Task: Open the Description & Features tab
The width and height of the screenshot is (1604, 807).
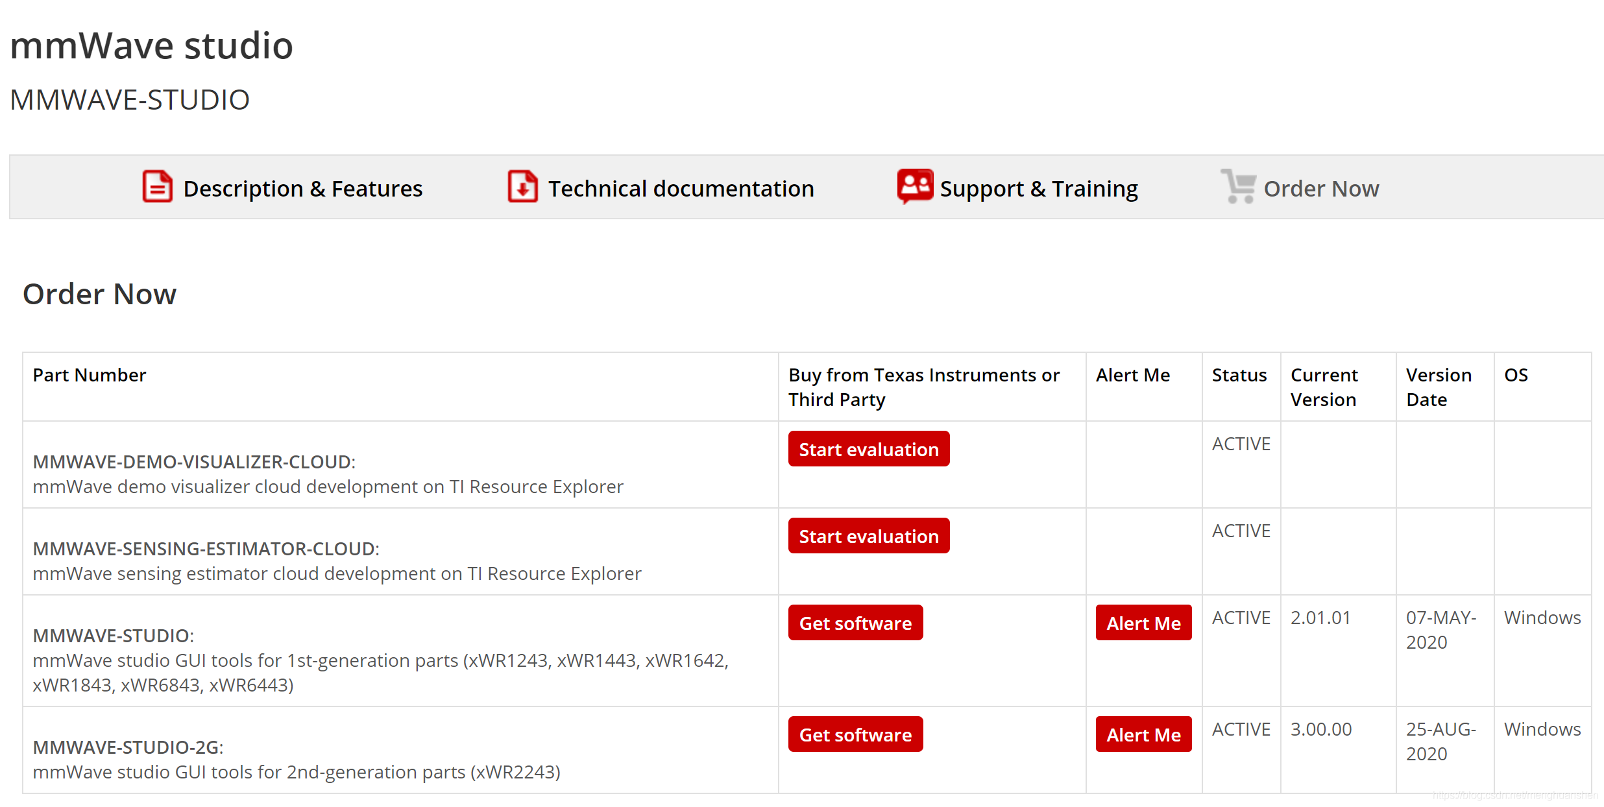Action: point(302,189)
